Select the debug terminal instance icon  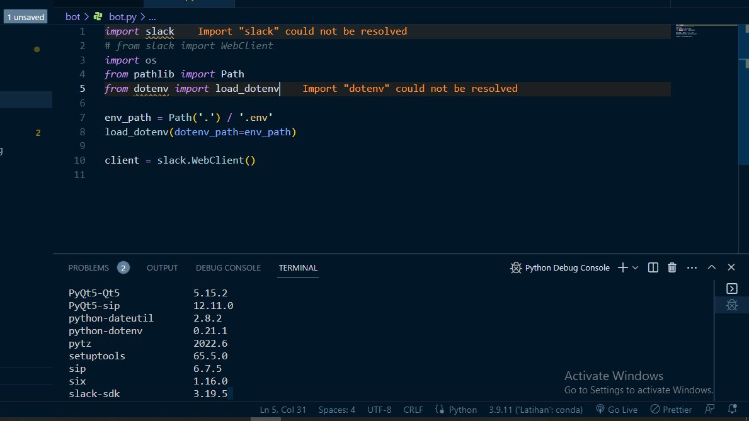point(732,305)
